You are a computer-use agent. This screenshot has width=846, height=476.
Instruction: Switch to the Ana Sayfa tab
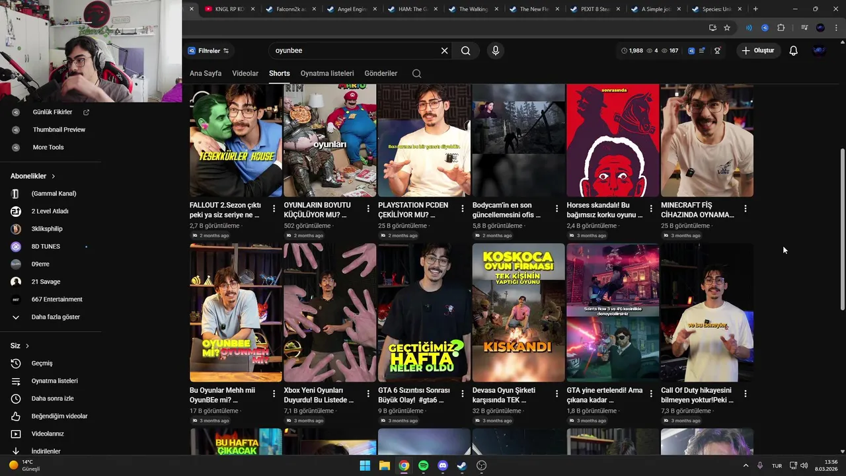tap(206, 73)
